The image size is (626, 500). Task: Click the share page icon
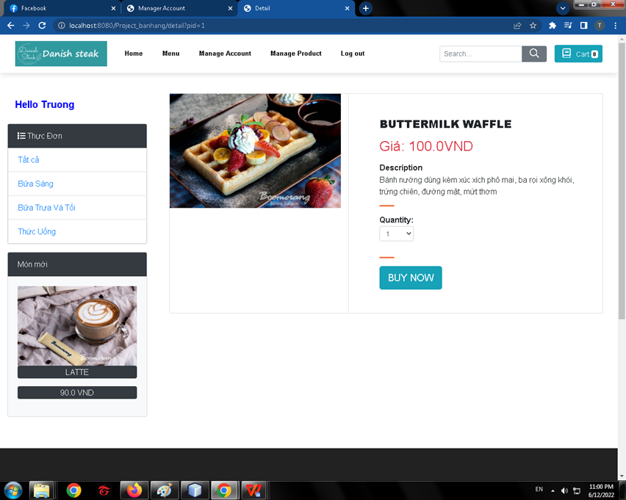click(x=517, y=26)
